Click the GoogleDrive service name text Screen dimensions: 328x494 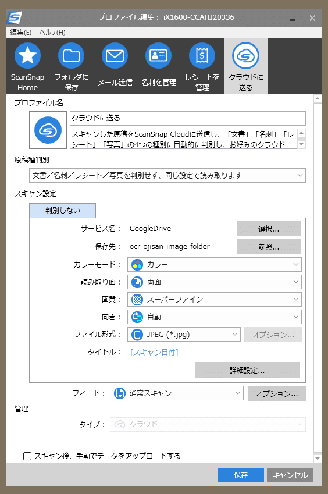(150, 229)
